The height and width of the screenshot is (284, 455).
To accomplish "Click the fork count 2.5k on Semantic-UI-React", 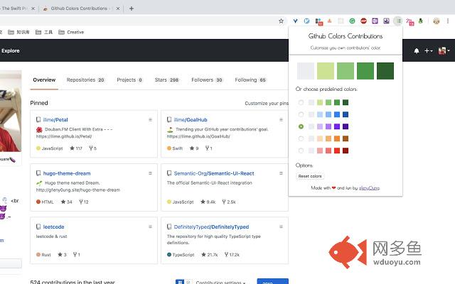I will (229, 202).
